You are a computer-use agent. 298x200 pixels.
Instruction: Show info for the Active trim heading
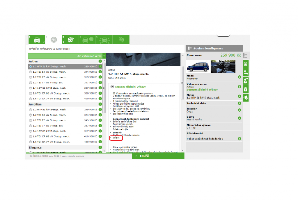pos(100,61)
